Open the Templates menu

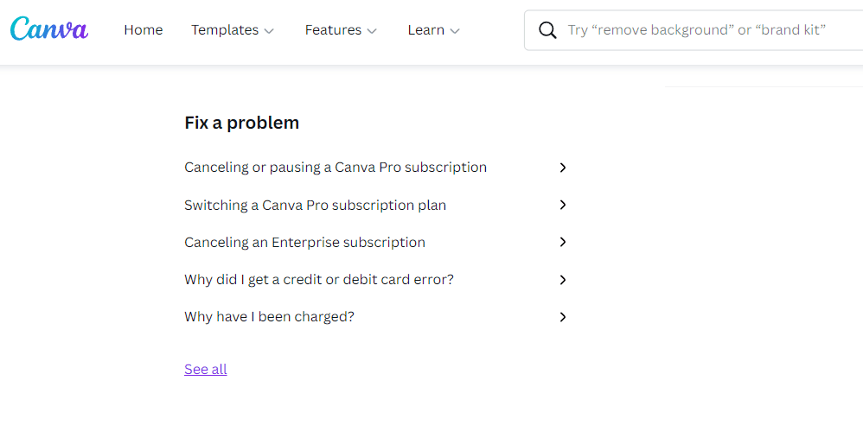pyautogui.click(x=225, y=30)
